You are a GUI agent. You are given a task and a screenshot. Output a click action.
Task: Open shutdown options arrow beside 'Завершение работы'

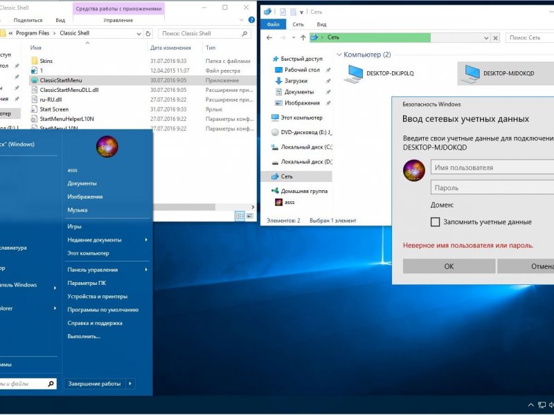tap(130, 384)
